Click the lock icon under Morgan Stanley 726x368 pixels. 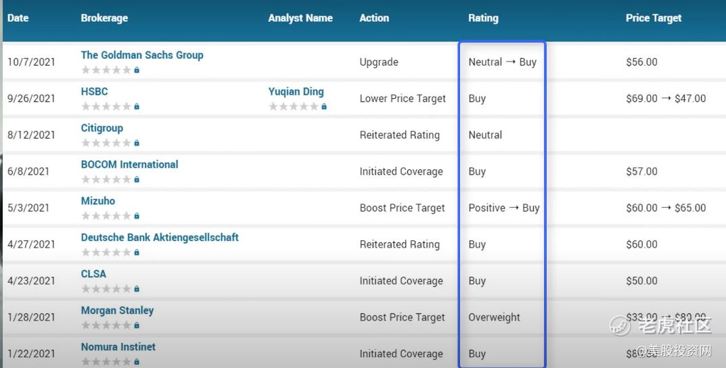pyautogui.click(x=137, y=325)
